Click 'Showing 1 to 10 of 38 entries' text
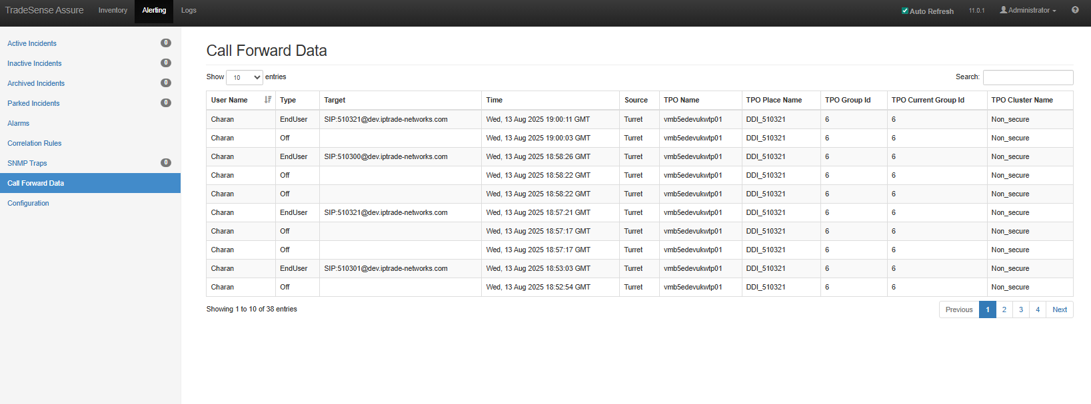 pyautogui.click(x=251, y=309)
